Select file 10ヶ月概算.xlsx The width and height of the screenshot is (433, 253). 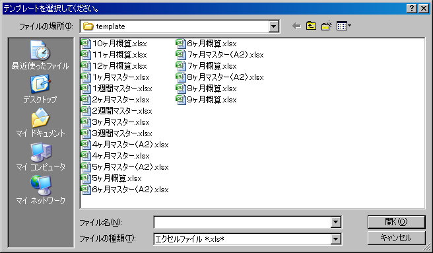pos(114,44)
